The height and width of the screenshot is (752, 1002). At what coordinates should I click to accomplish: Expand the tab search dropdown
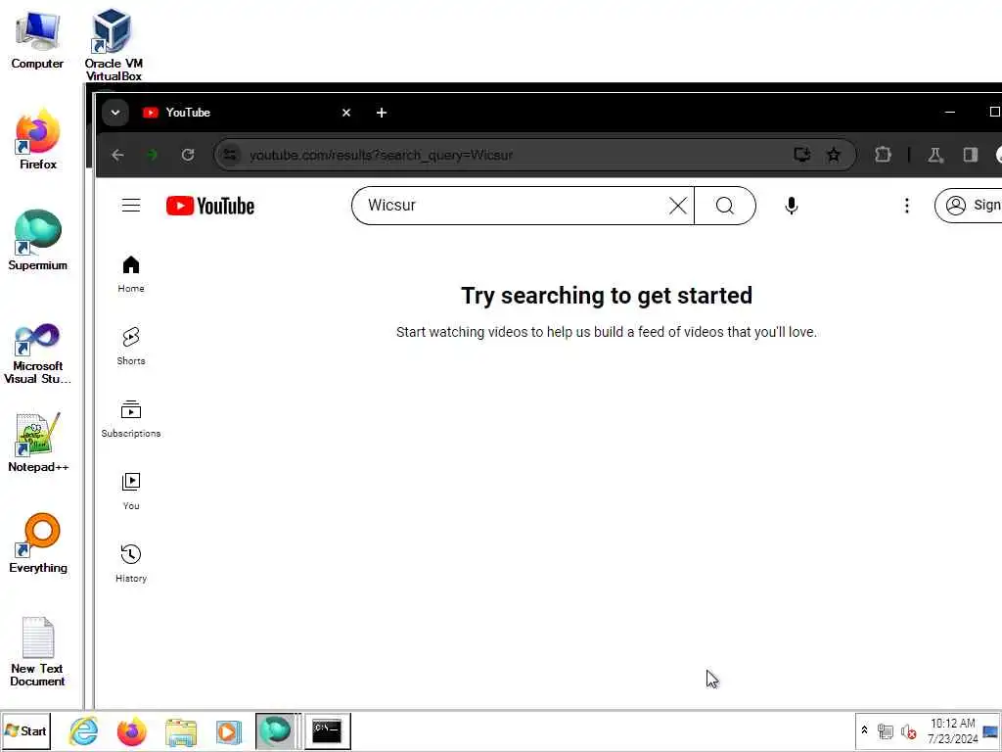[115, 113]
